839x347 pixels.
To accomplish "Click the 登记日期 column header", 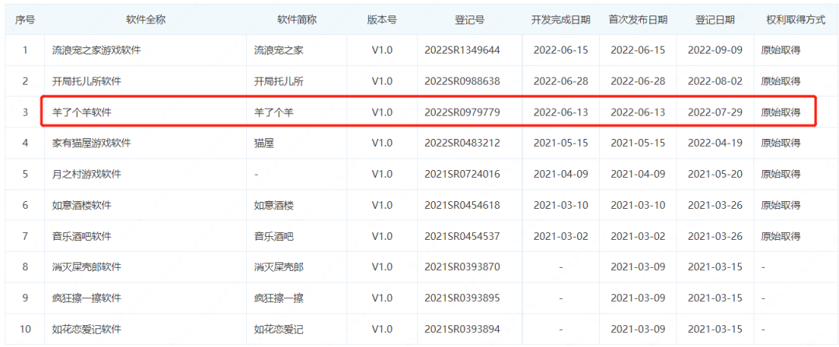I will [x=715, y=19].
